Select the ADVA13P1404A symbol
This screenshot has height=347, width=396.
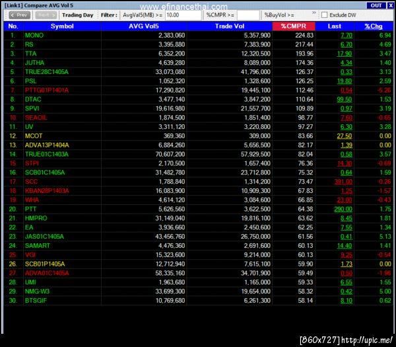[x=47, y=145]
